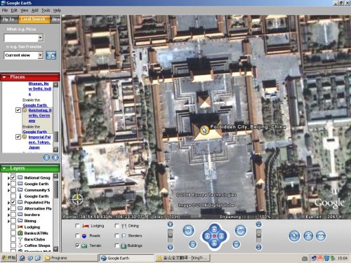Viewport: 351px width, 263px height.
Task: Click the print icon in navigation panel
Action: 308,236
